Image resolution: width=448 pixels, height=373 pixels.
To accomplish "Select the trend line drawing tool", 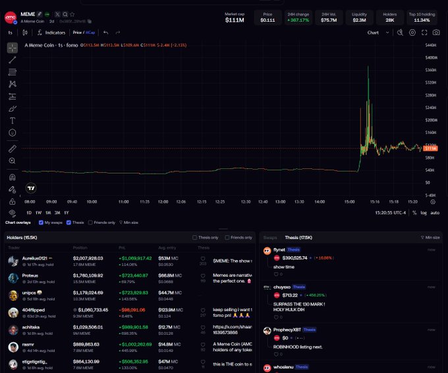I will pos(13,60).
